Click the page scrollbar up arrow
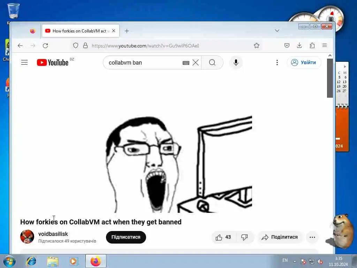The image size is (357, 268). point(330,55)
